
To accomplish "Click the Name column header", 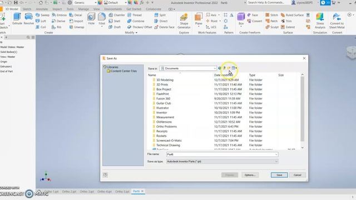I will [152, 75].
